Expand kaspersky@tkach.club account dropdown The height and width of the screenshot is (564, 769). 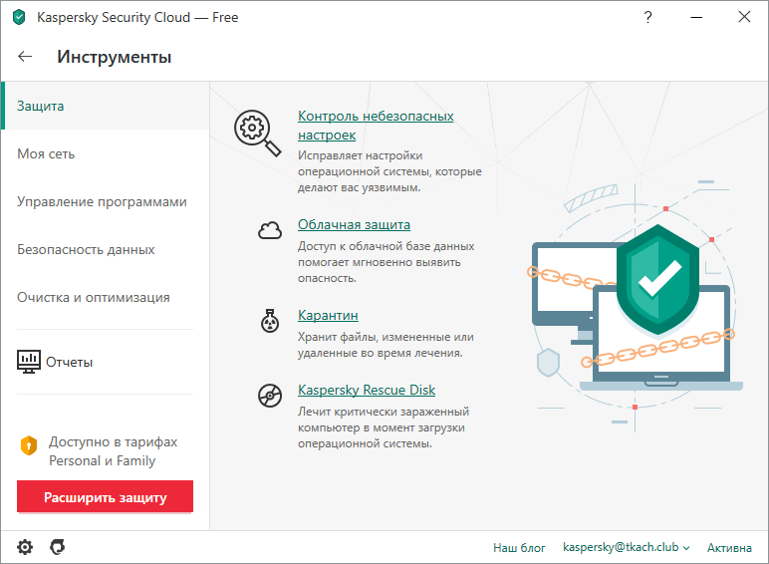(627, 547)
